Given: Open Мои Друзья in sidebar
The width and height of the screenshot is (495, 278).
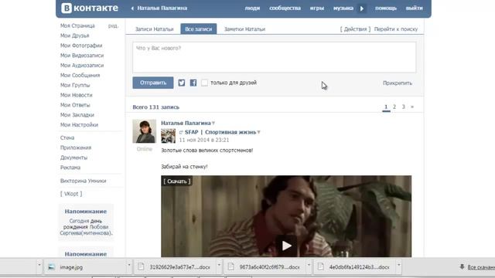Looking at the screenshot, I should tap(74, 36).
